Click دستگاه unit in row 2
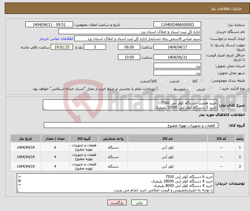250x211 pixels. 113,157
